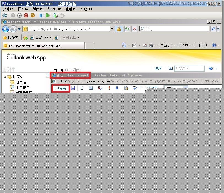This screenshot has height=193, width=224.
Task: Click the security lock icon beside address bar
Action: pyautogui.click(x=119, y=29)
